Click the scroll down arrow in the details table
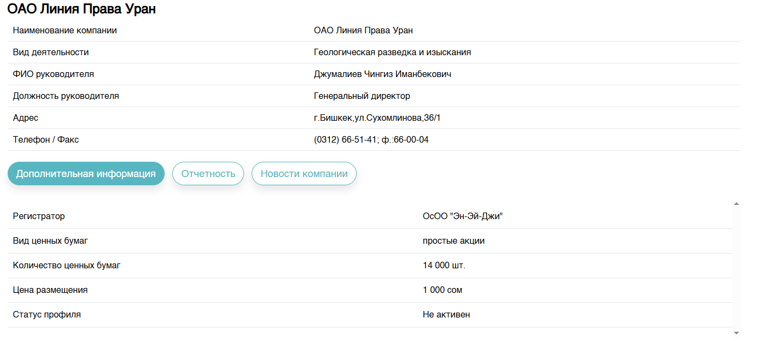Viewport: 757px width, 341px height. tap(736, 332)
